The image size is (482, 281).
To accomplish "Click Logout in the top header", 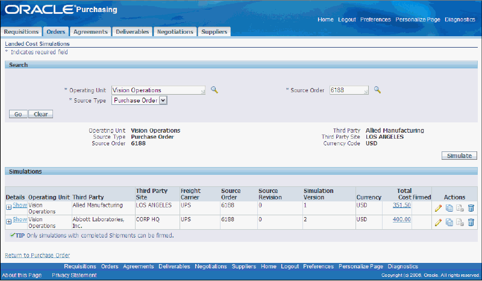I will click(347, 19).
